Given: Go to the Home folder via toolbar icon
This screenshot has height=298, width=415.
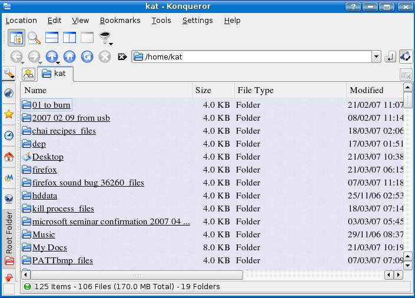Looking at the screenshot, I should click(69, 57).
